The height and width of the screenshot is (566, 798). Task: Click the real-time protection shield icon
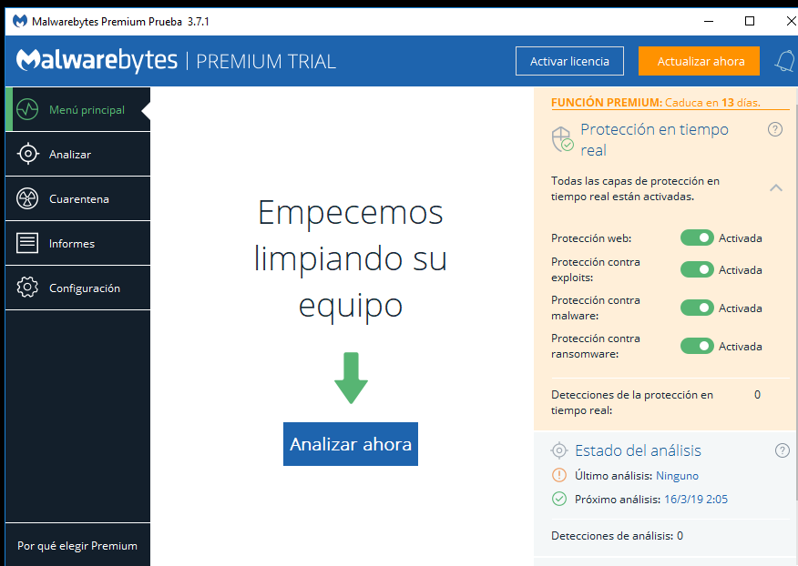coord(562,139)
